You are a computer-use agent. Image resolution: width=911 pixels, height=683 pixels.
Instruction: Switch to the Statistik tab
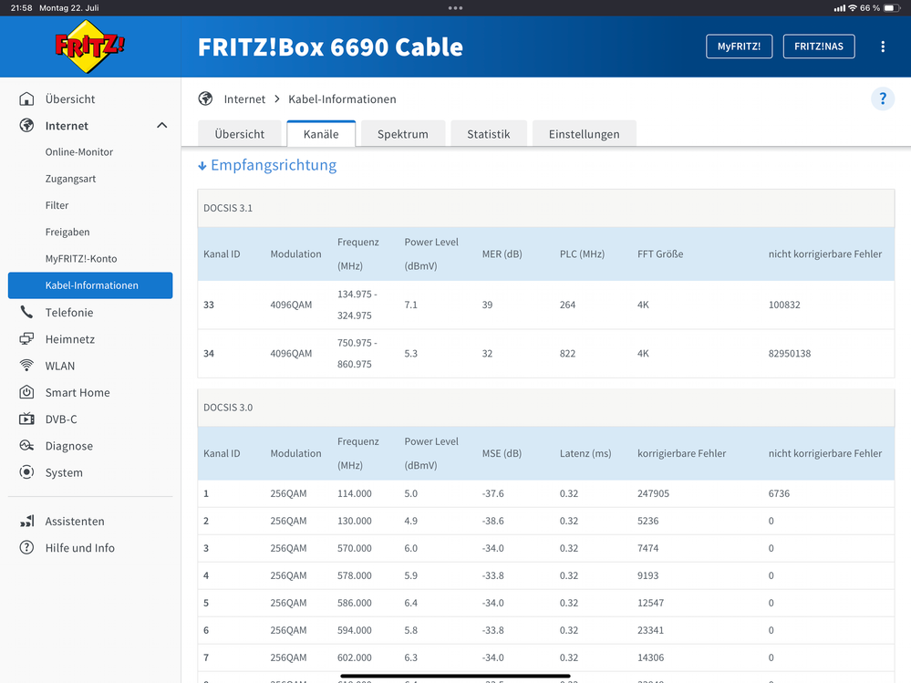tap(488, 134)
